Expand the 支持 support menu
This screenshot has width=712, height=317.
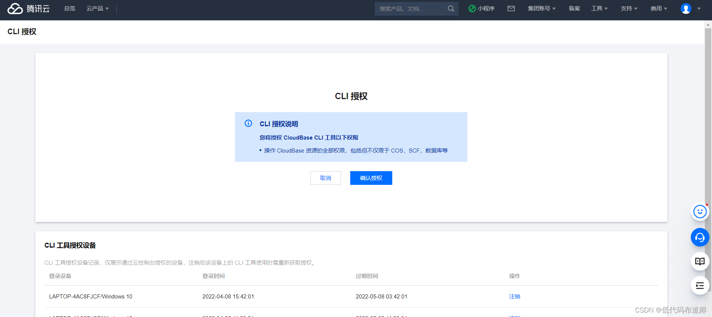click(629, 9)
